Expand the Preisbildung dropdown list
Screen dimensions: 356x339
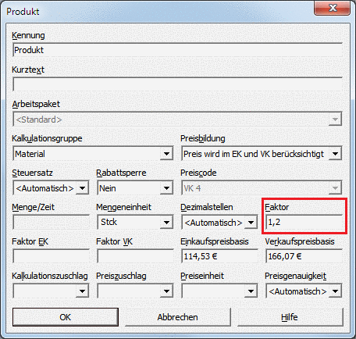(335, 154)
